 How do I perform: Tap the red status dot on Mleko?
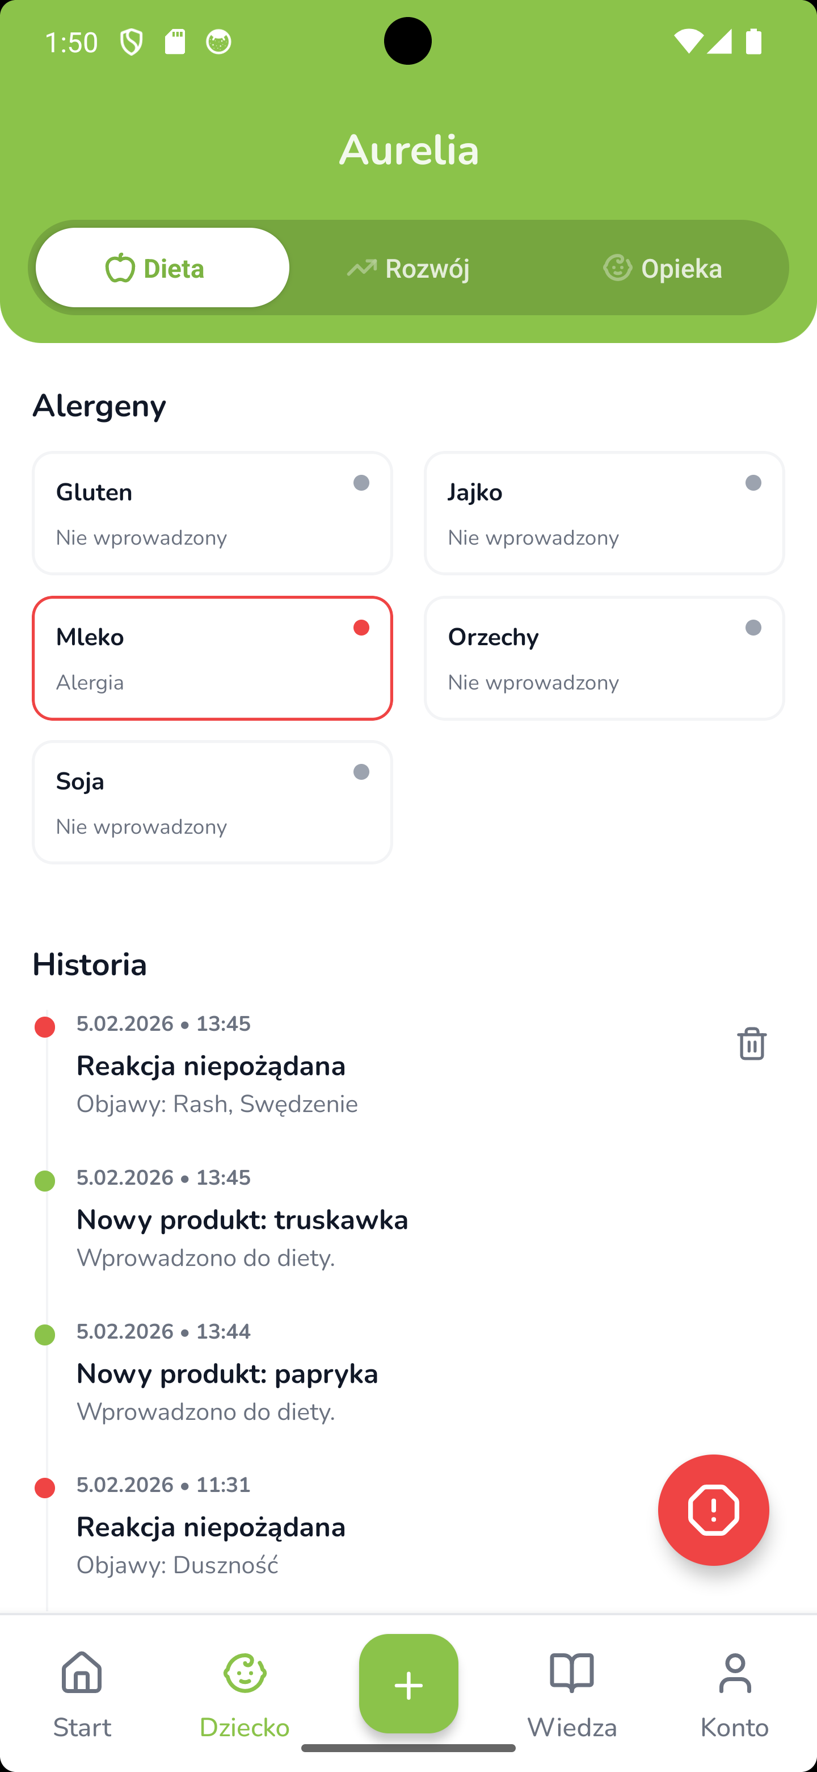tap(361, 628)
